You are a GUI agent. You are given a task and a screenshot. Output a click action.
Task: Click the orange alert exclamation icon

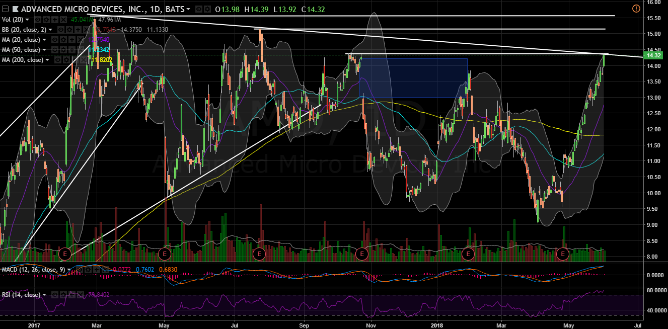[636, 9]
